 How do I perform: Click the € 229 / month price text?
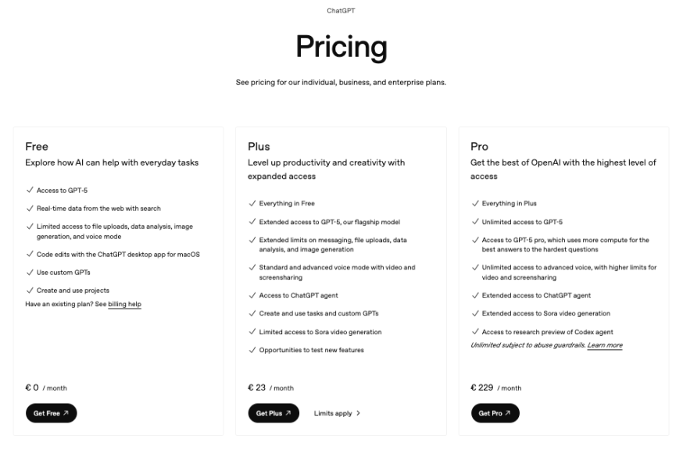495,387
